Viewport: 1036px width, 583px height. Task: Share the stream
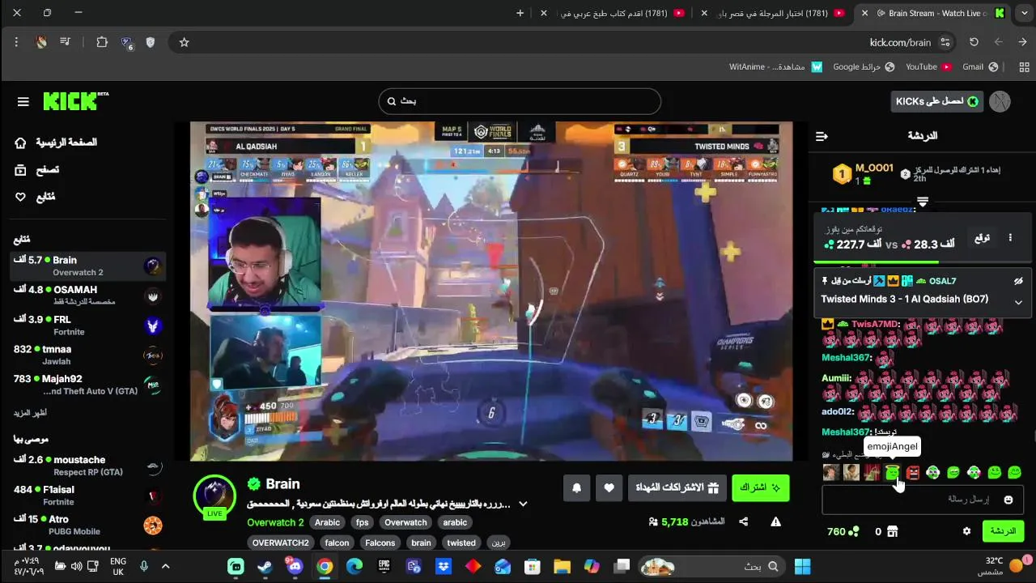click(x=744, y=522)
